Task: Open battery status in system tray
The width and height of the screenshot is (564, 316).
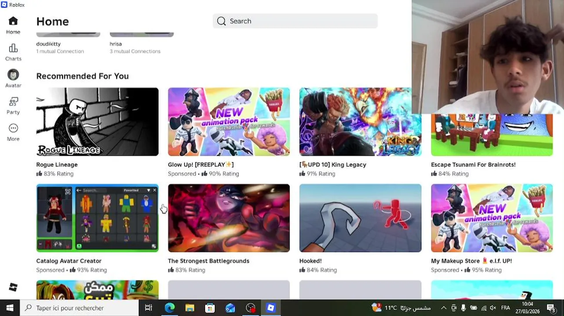Action: 474,308
